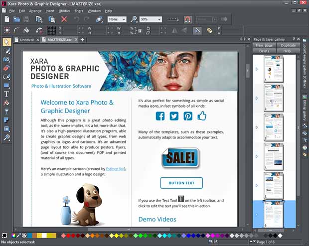
Task: Toggle the magnetic snap button
Action: 188,19
